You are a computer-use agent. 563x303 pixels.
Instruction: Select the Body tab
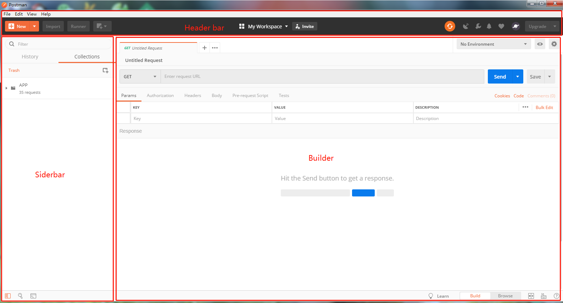(x=217, y=96)
